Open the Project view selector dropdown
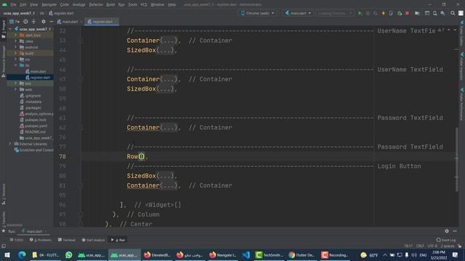This screenshot has height=261, width=465. (x=15, y=22)
